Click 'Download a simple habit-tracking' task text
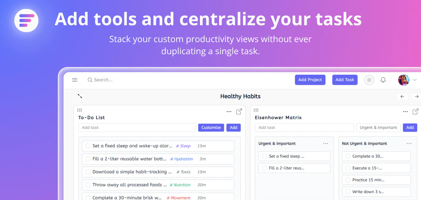 click(x=132, y=172)
